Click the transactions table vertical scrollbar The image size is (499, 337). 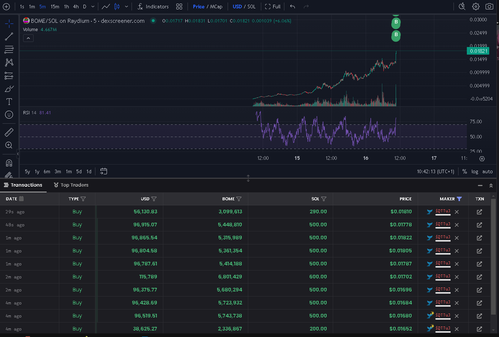pos(494,260)
